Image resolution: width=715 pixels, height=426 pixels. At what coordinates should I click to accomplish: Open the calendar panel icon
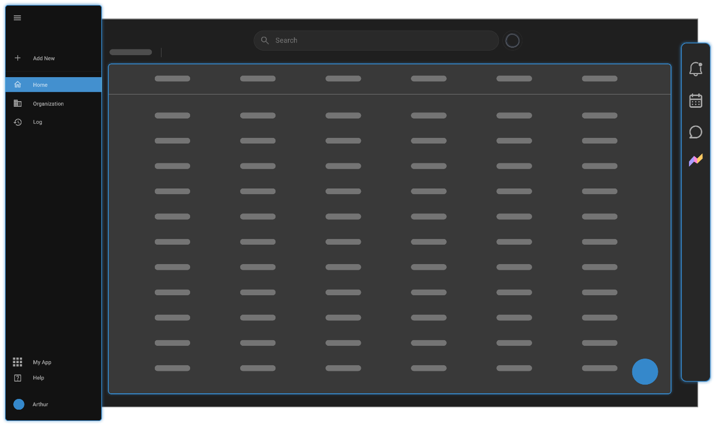[x=696, y=101]
